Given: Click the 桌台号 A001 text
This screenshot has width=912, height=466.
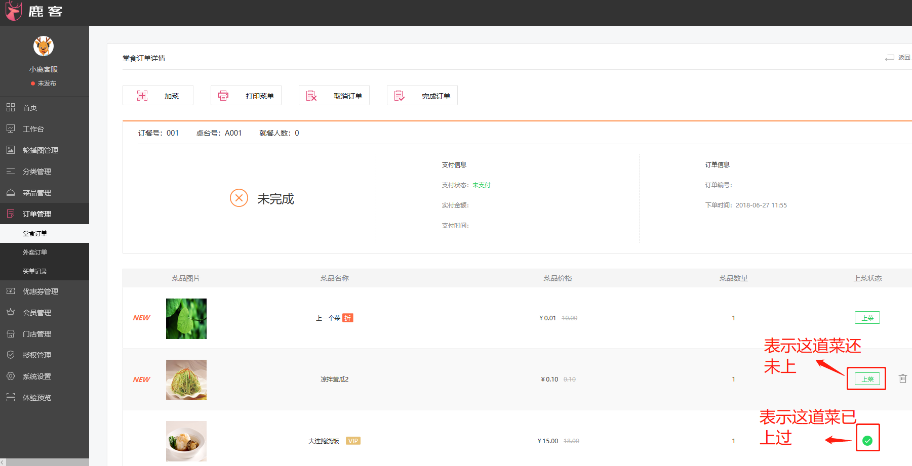Looking at the screenshot, I should [219, 133].
